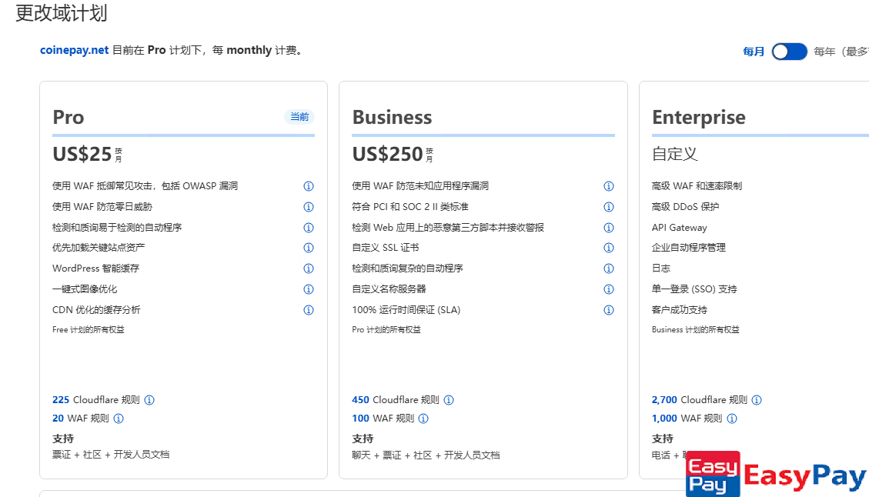
Task: Show info for 100% 运行时间保证 (SLA)
Action: 609,310
